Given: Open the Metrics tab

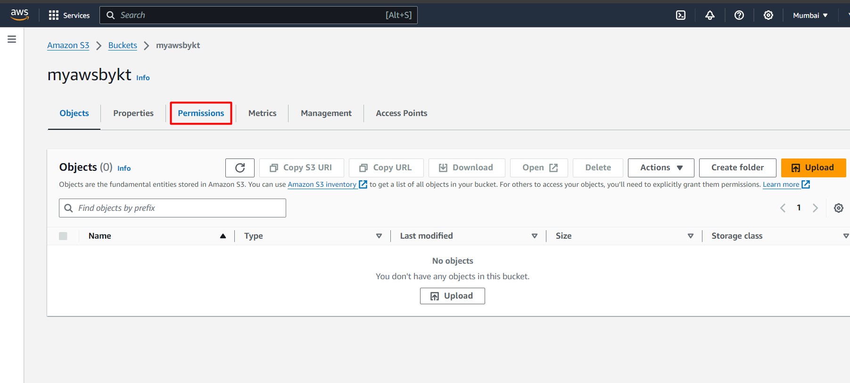Looking at the screenshot, I should 262,113.
